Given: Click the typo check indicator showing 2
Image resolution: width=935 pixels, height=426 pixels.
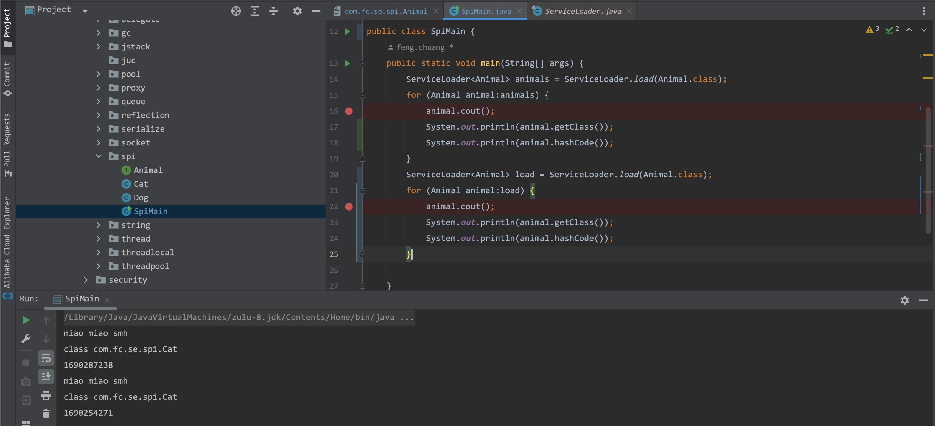Looking at the screenshot, I should [892, 29].
